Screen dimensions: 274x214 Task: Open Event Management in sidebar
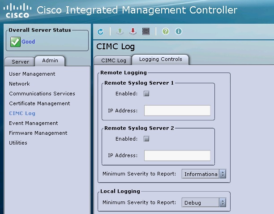pyautogui.click(x=34, y=123)
